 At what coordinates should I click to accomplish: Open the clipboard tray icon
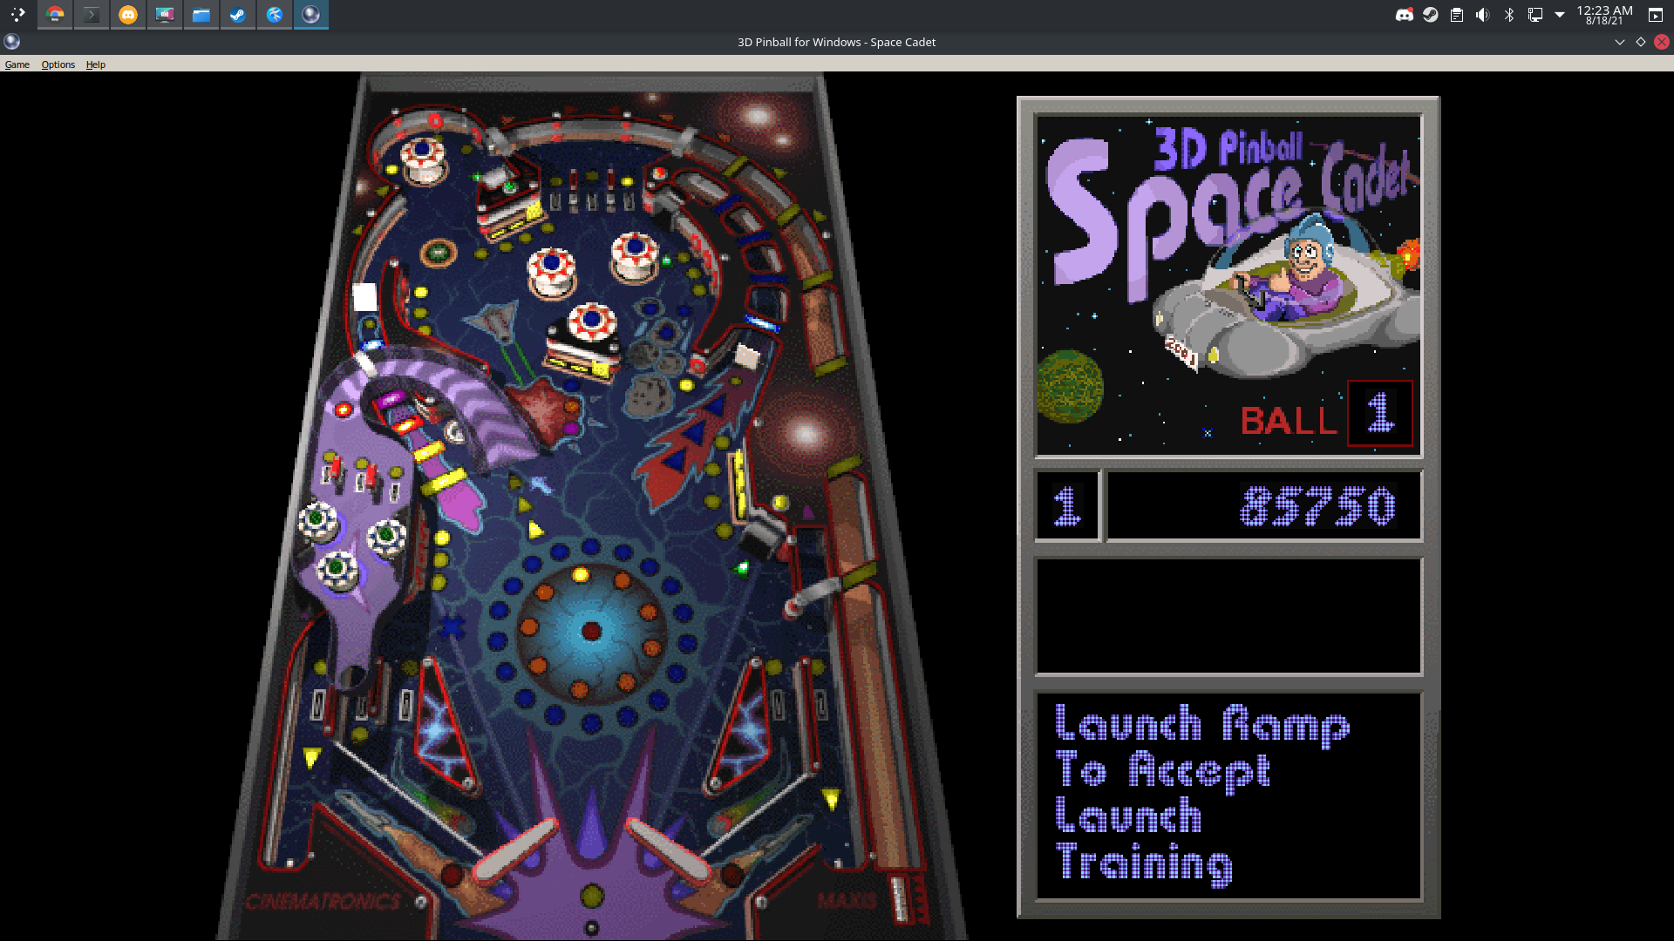[x=1456, y=14]
